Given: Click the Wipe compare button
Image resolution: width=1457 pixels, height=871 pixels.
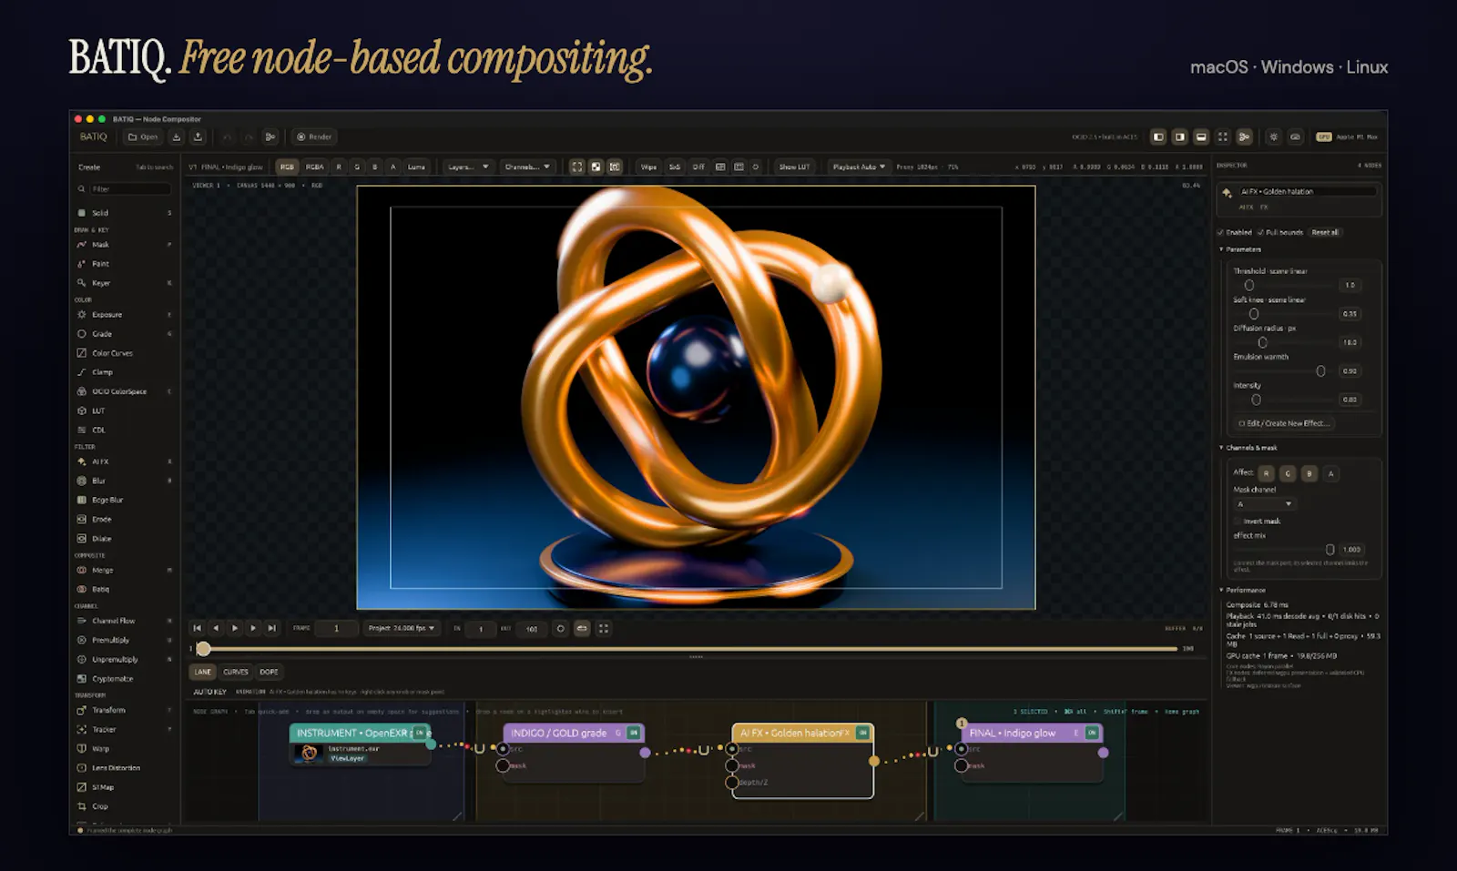Looking at the screenshot, I should pos(648,167).
